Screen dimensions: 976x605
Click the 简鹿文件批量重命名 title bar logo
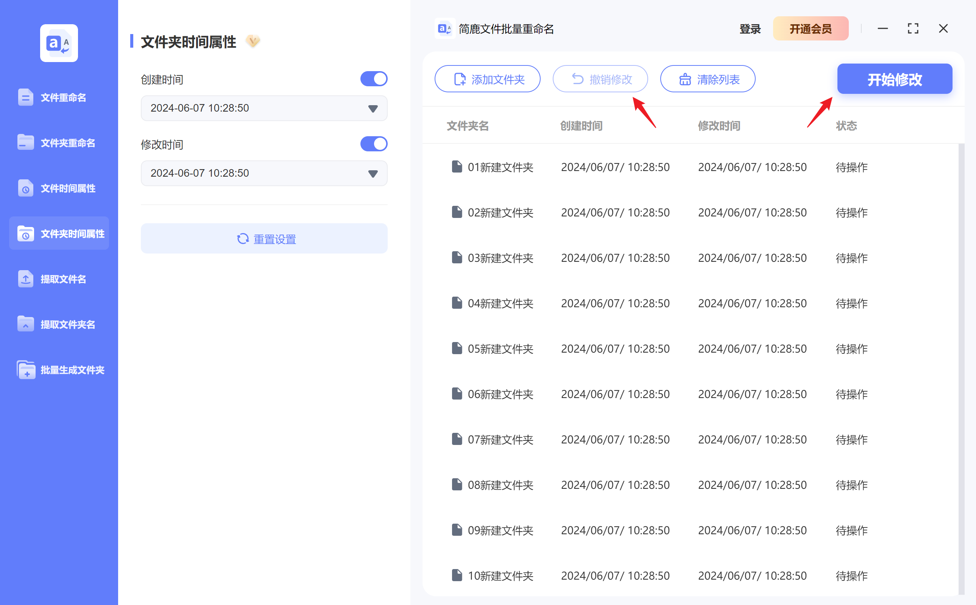tap(444, 28)
